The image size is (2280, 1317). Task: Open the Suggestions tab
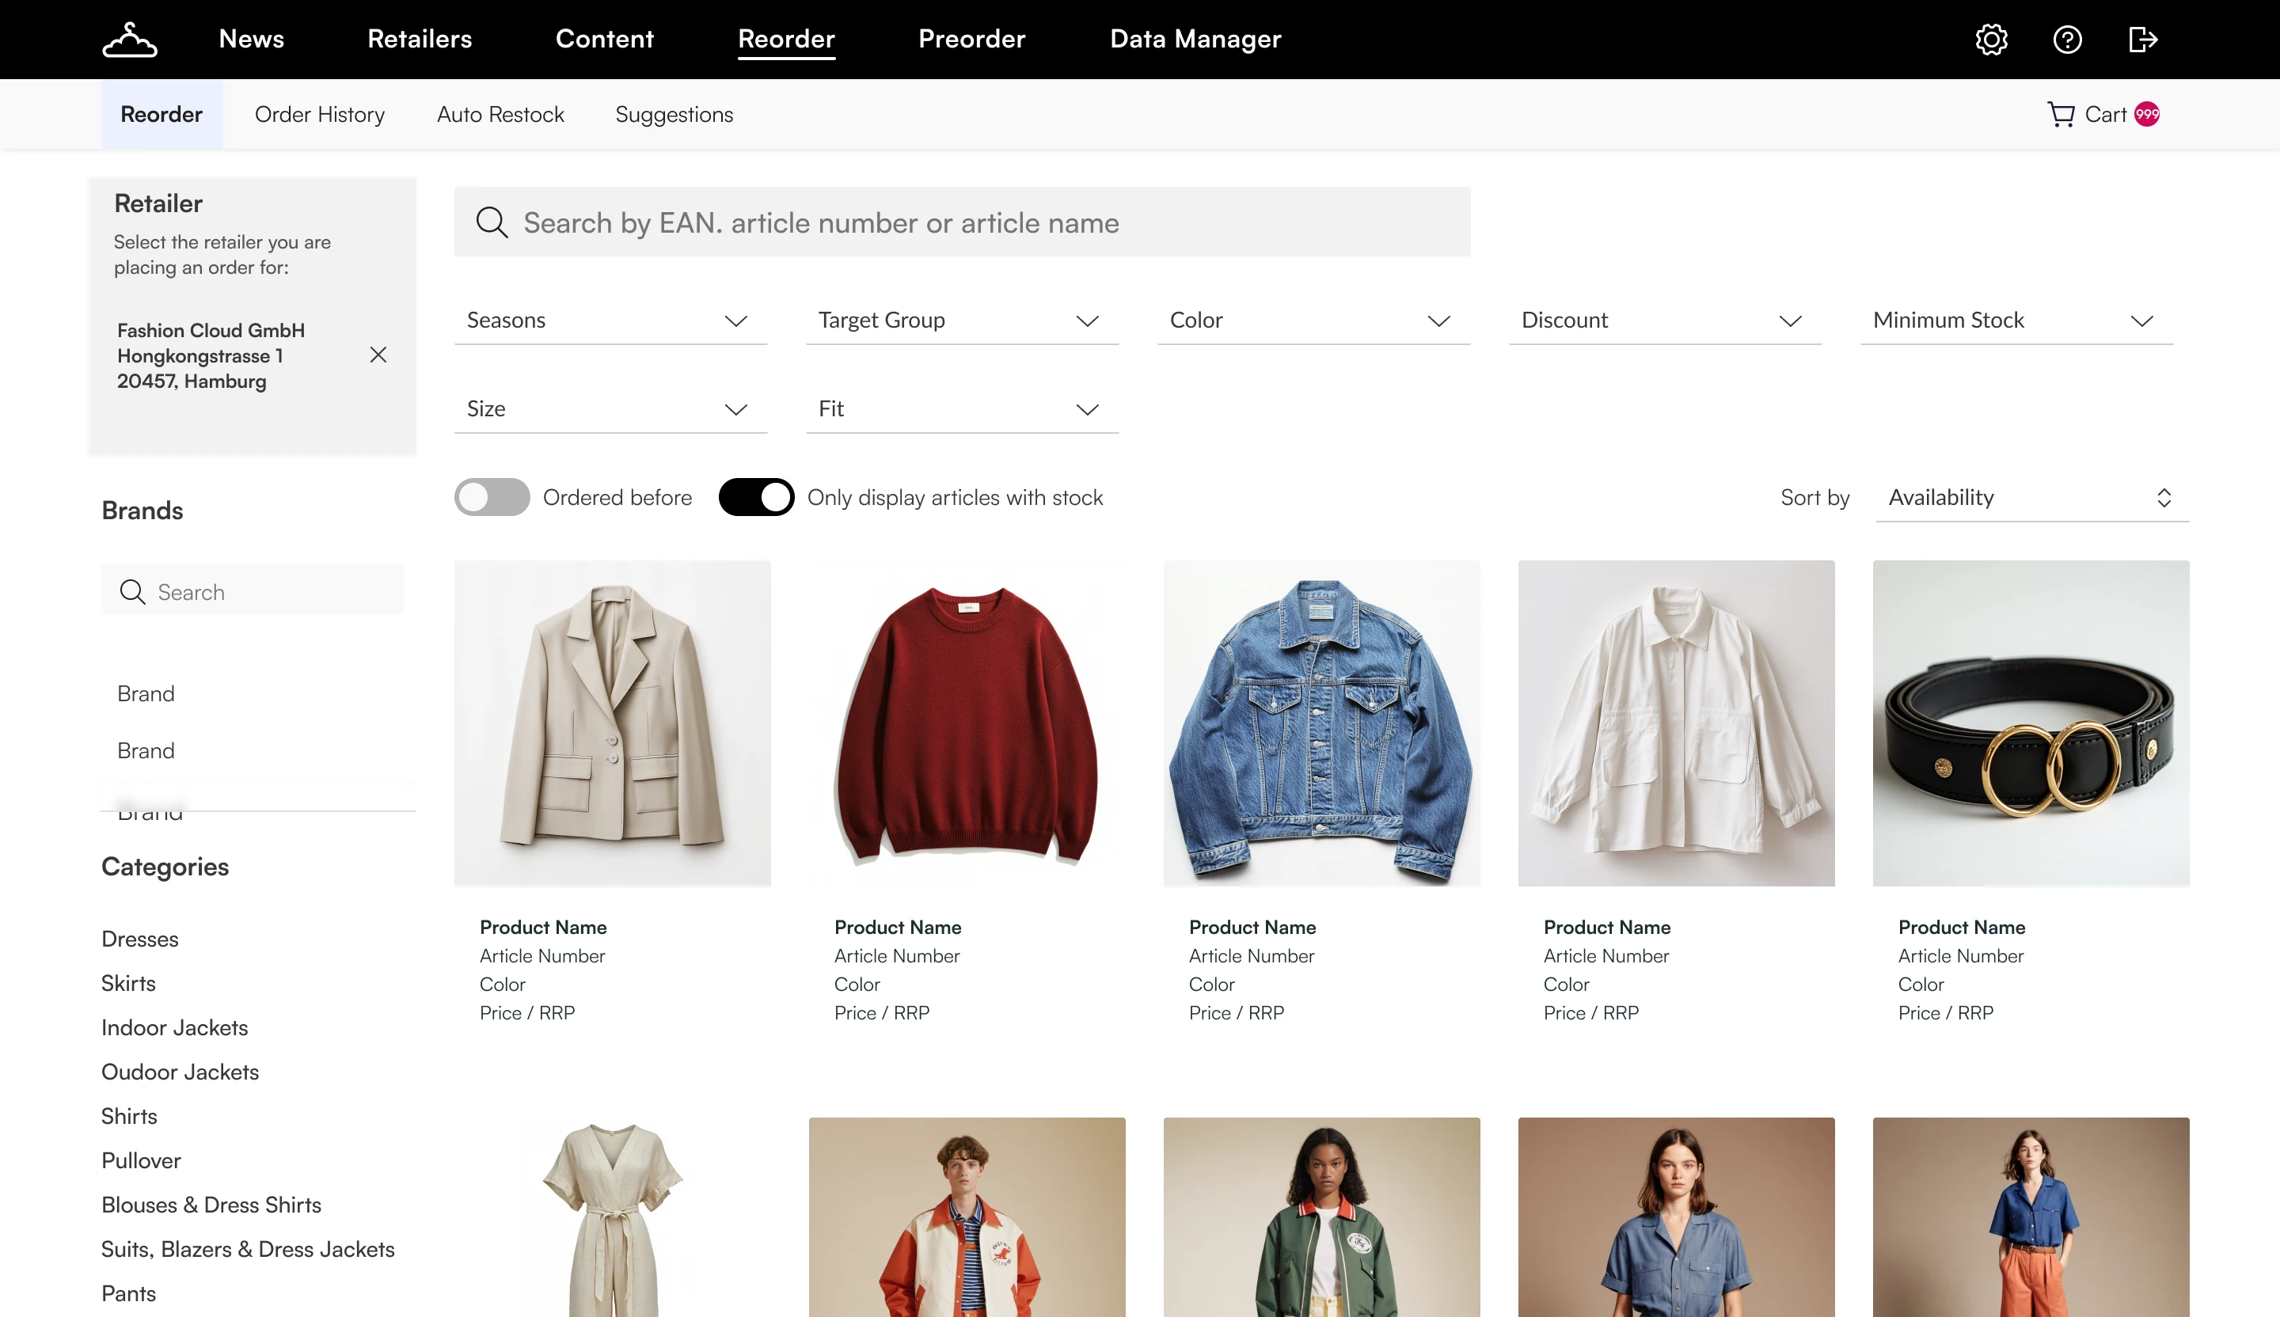pos(674,115)
